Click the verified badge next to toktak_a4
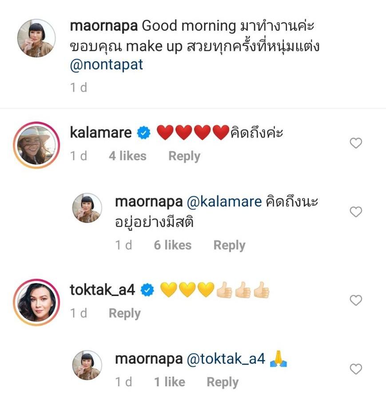The image size is (386, 401). coord(147,290)
